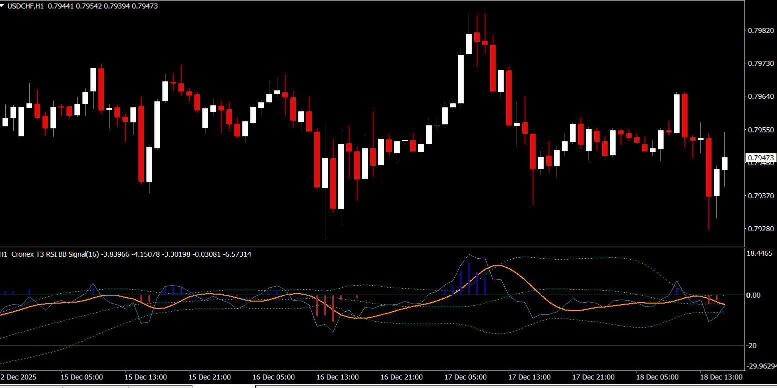777x388 pixels.
Task: Select the 17 Dec 05:00 time marker
Action: [x=465, y=377]
